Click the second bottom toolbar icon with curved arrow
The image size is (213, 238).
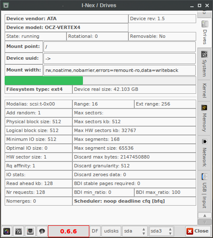(x=19, y=231)
